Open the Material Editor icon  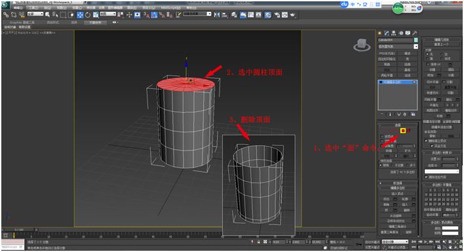(x=268, y=15)
